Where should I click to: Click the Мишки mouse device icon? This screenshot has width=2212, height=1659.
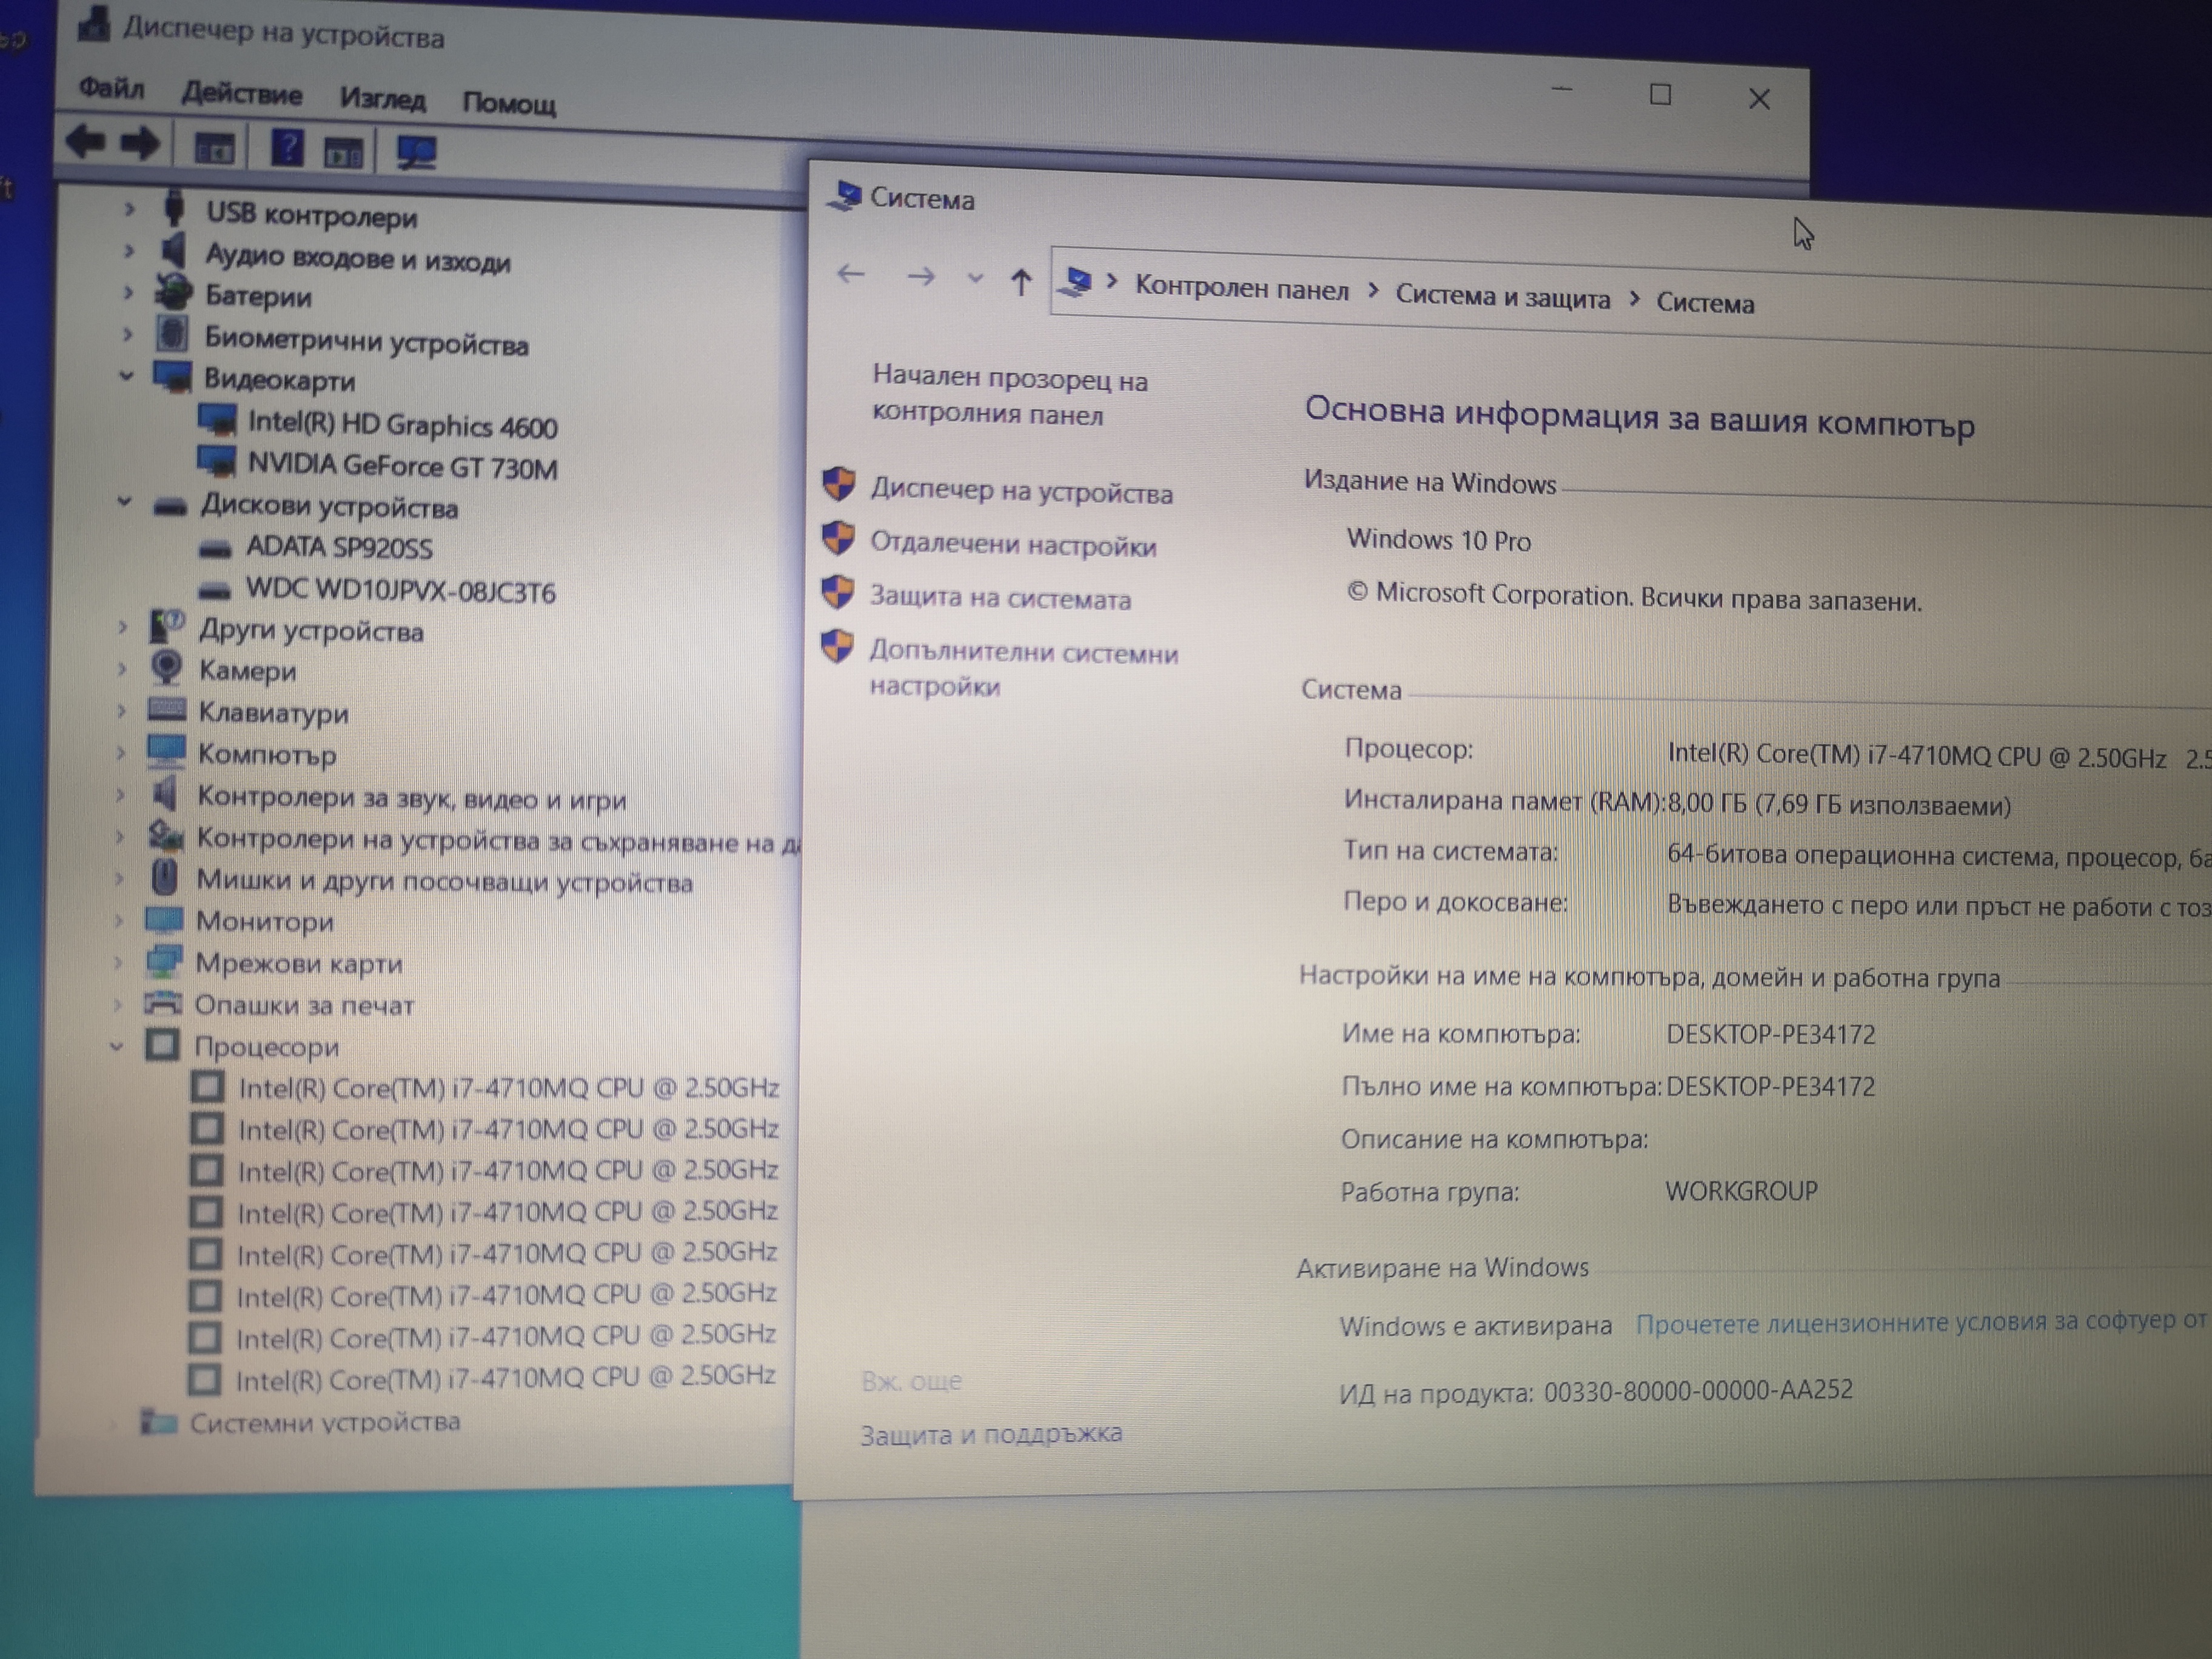coord(165,878)
